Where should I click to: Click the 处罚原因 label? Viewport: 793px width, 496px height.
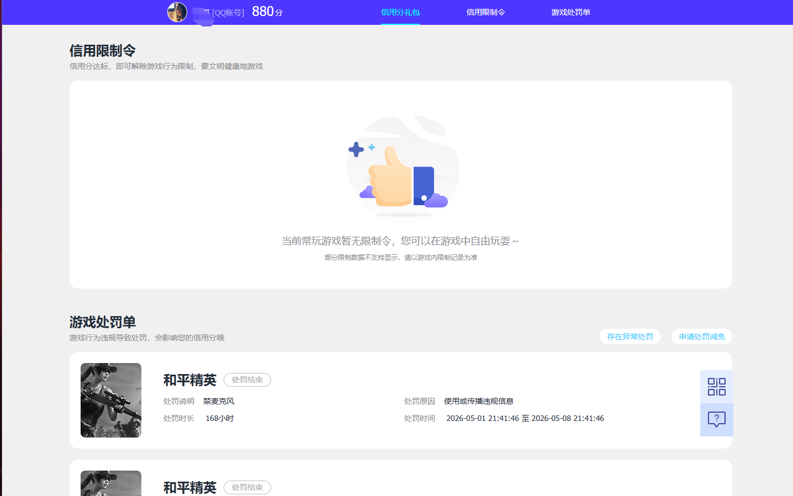click(x=420, y=401)
